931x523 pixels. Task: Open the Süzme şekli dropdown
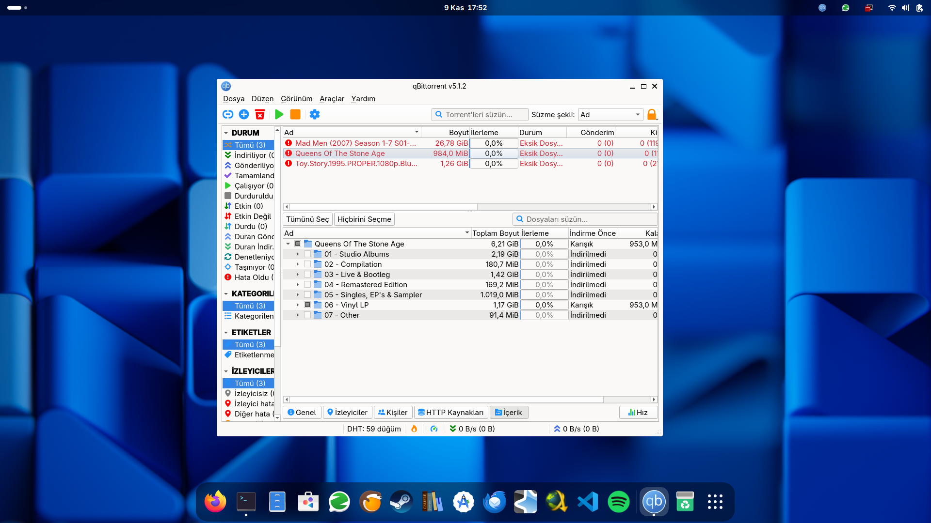coord(610,115)
